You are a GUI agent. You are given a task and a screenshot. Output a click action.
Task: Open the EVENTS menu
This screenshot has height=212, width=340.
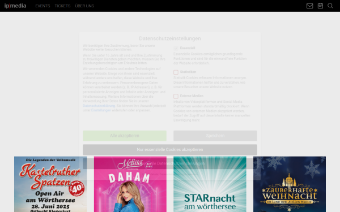click(42, 6)
